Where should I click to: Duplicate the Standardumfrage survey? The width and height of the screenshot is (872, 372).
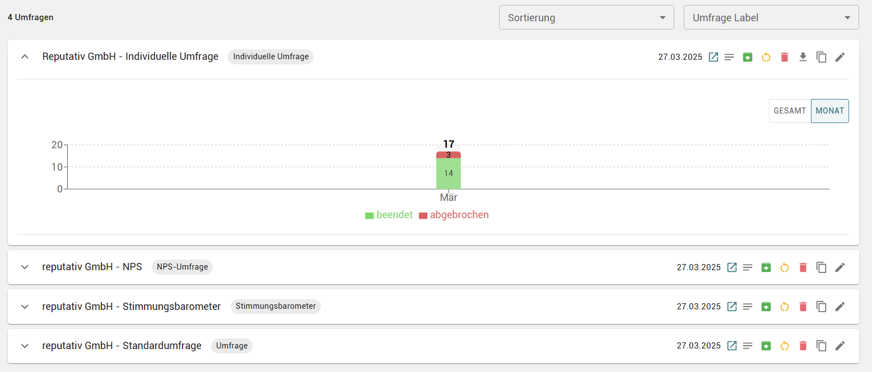pos(822,346)
